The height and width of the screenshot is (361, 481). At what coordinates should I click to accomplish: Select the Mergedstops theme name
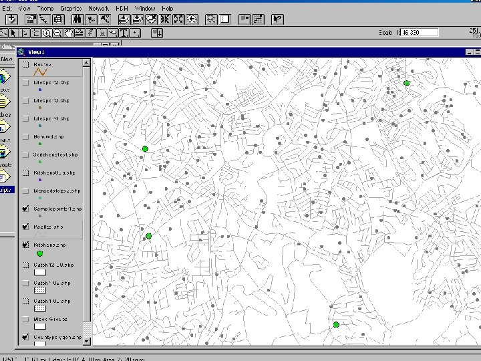point(57,191)
